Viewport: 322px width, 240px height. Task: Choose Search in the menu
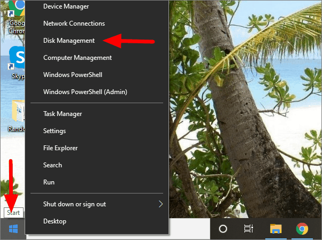click(97, 165)
